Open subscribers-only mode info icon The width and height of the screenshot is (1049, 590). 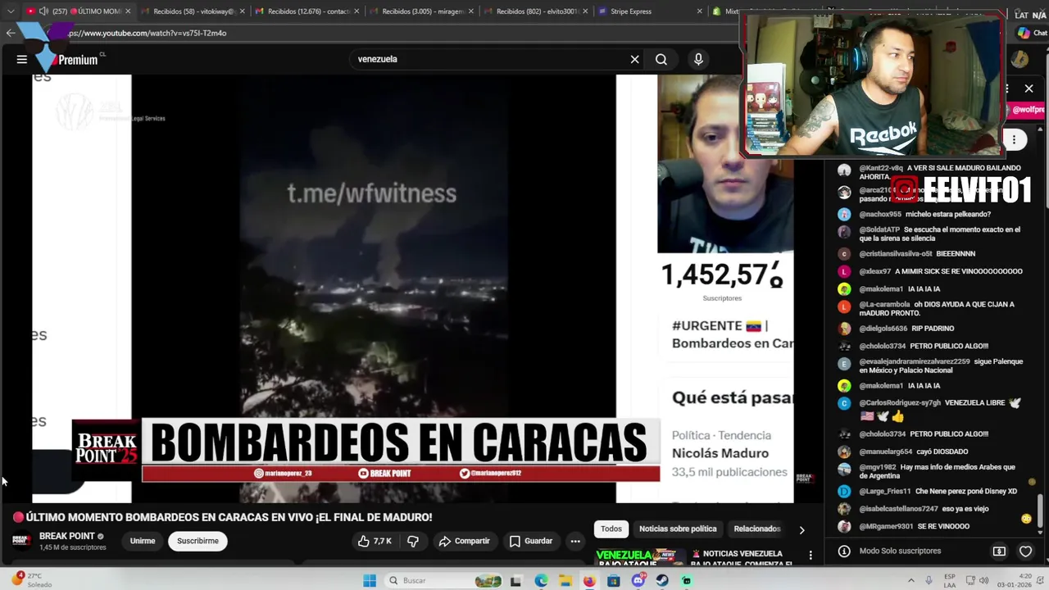click(844, 551)
